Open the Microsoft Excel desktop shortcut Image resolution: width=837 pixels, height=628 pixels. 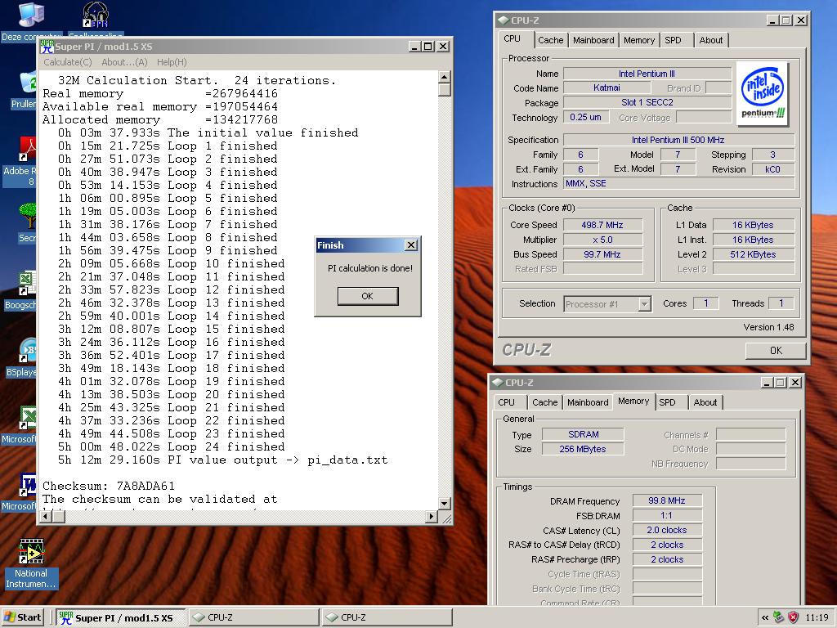coord(28,418)
